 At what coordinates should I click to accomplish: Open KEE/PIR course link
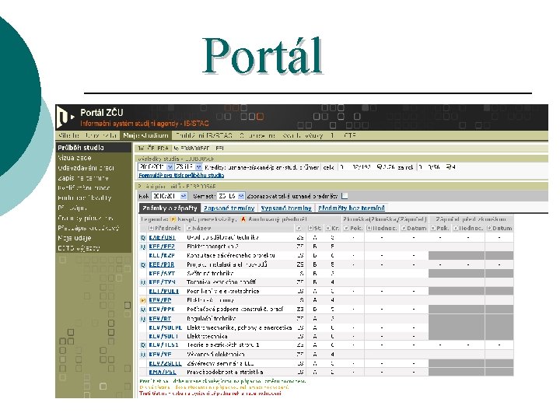pyautogui.click(x=162, y=265)
